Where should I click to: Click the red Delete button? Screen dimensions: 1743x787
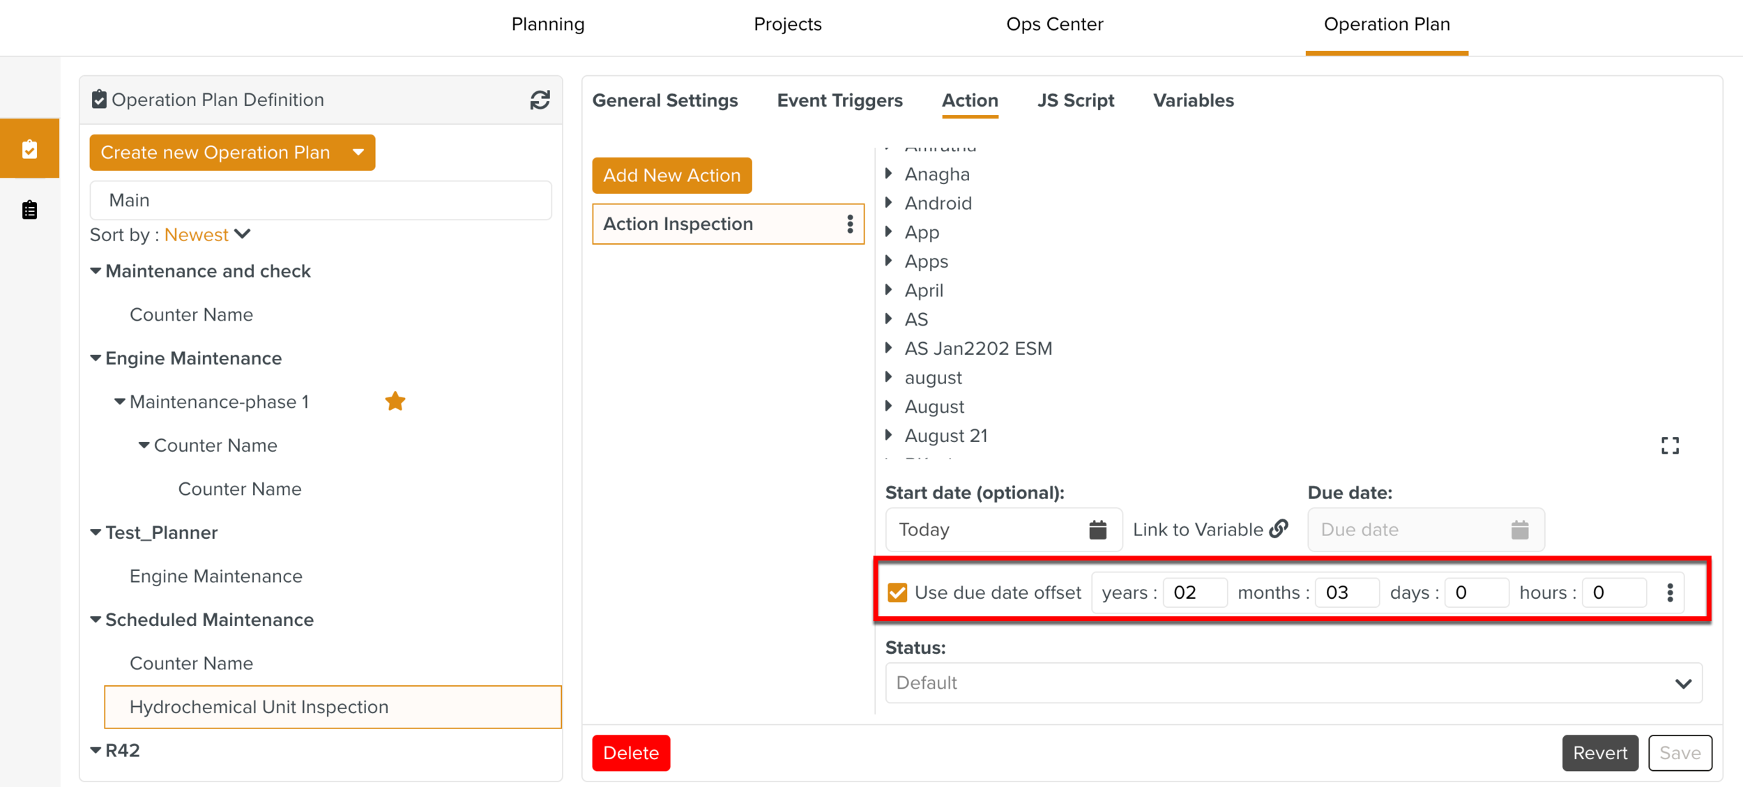pyautogui.click(x=630, y=753)
